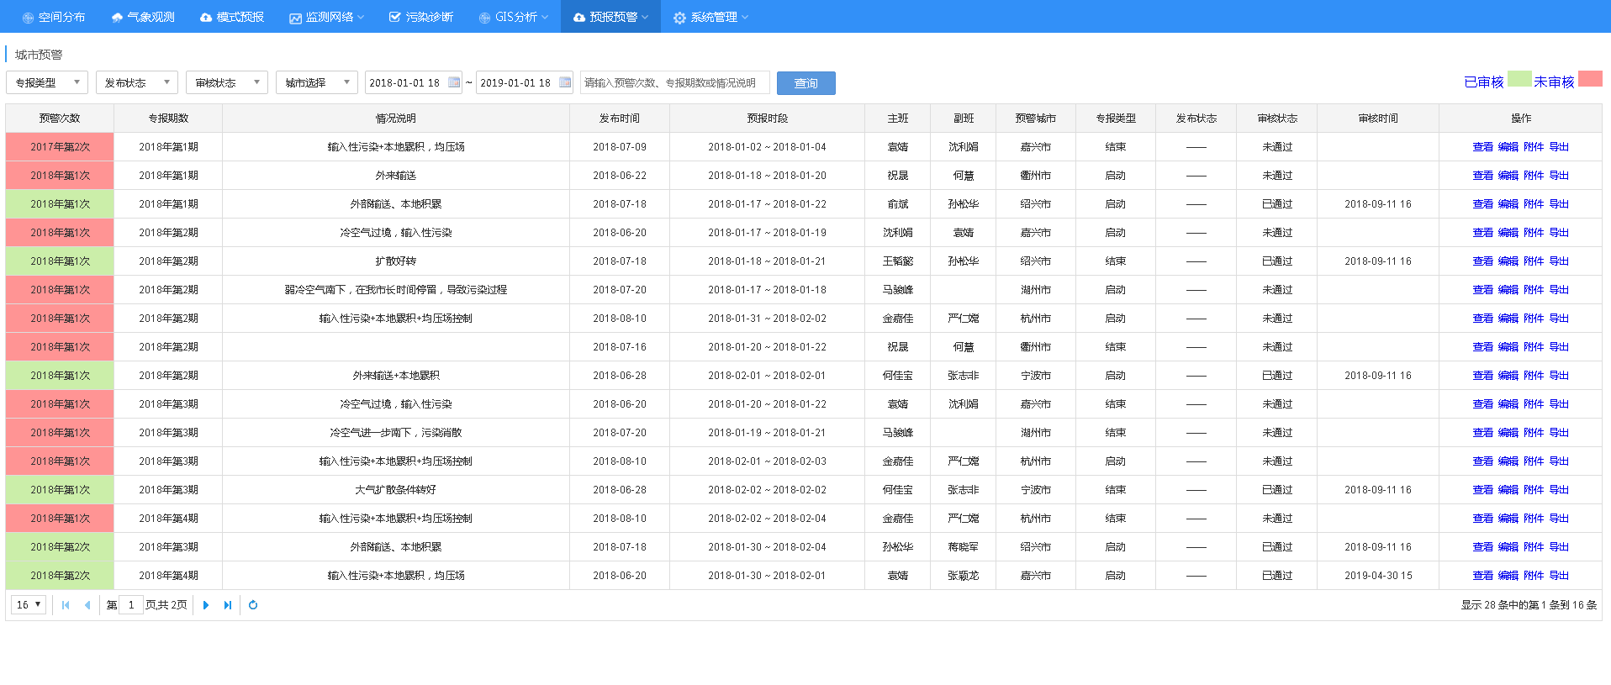Click 附件 in 冷空气进一步南下 row
Screen dimensions: 1611x685
(x=1534, y=433)
